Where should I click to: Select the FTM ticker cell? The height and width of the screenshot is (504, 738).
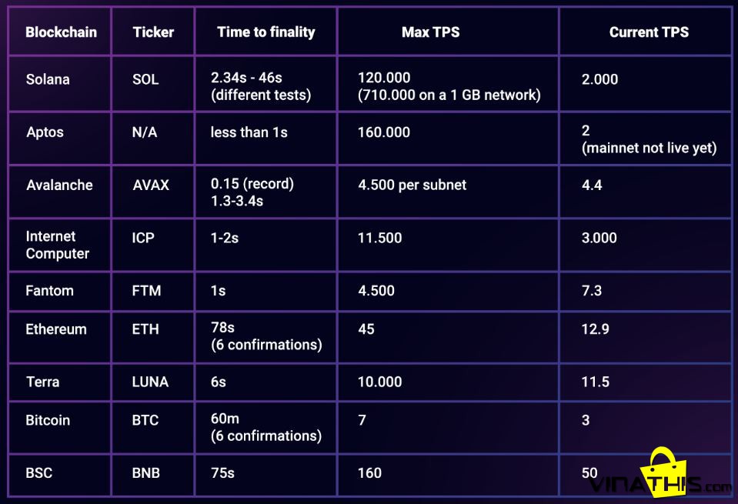153,290
